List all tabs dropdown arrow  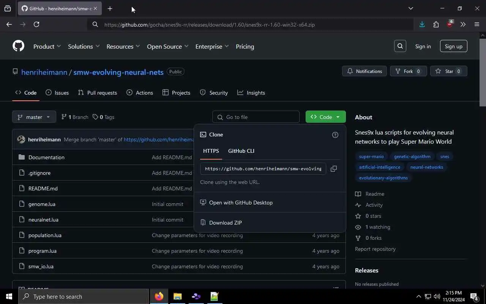[x=410, y=8]
